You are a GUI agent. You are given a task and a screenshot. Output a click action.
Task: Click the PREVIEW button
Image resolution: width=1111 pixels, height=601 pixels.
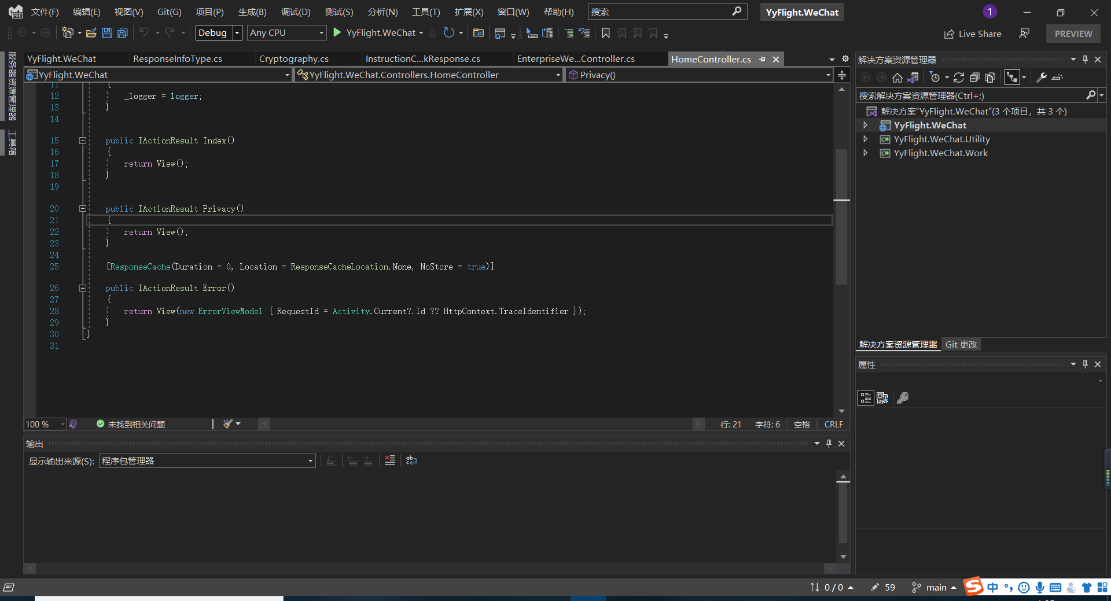(1073, 34)
